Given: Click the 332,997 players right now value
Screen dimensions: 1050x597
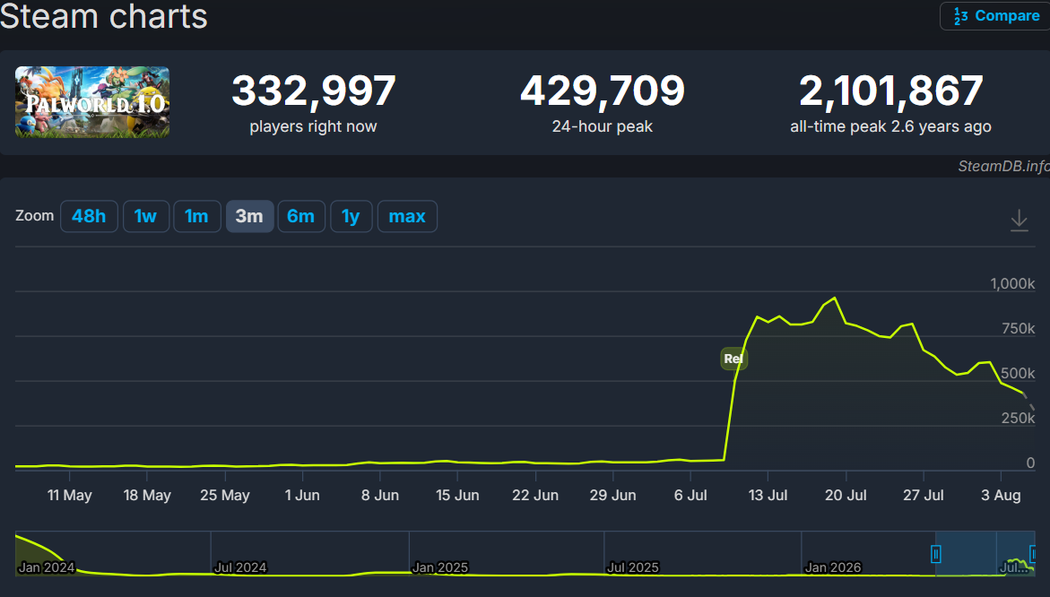Looking at the screenshot, I should (314, 91).
